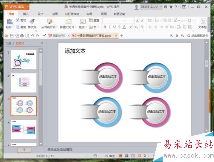Open the WPS 演示 application menu button
214x162 pixels.
tap(17, 7)
